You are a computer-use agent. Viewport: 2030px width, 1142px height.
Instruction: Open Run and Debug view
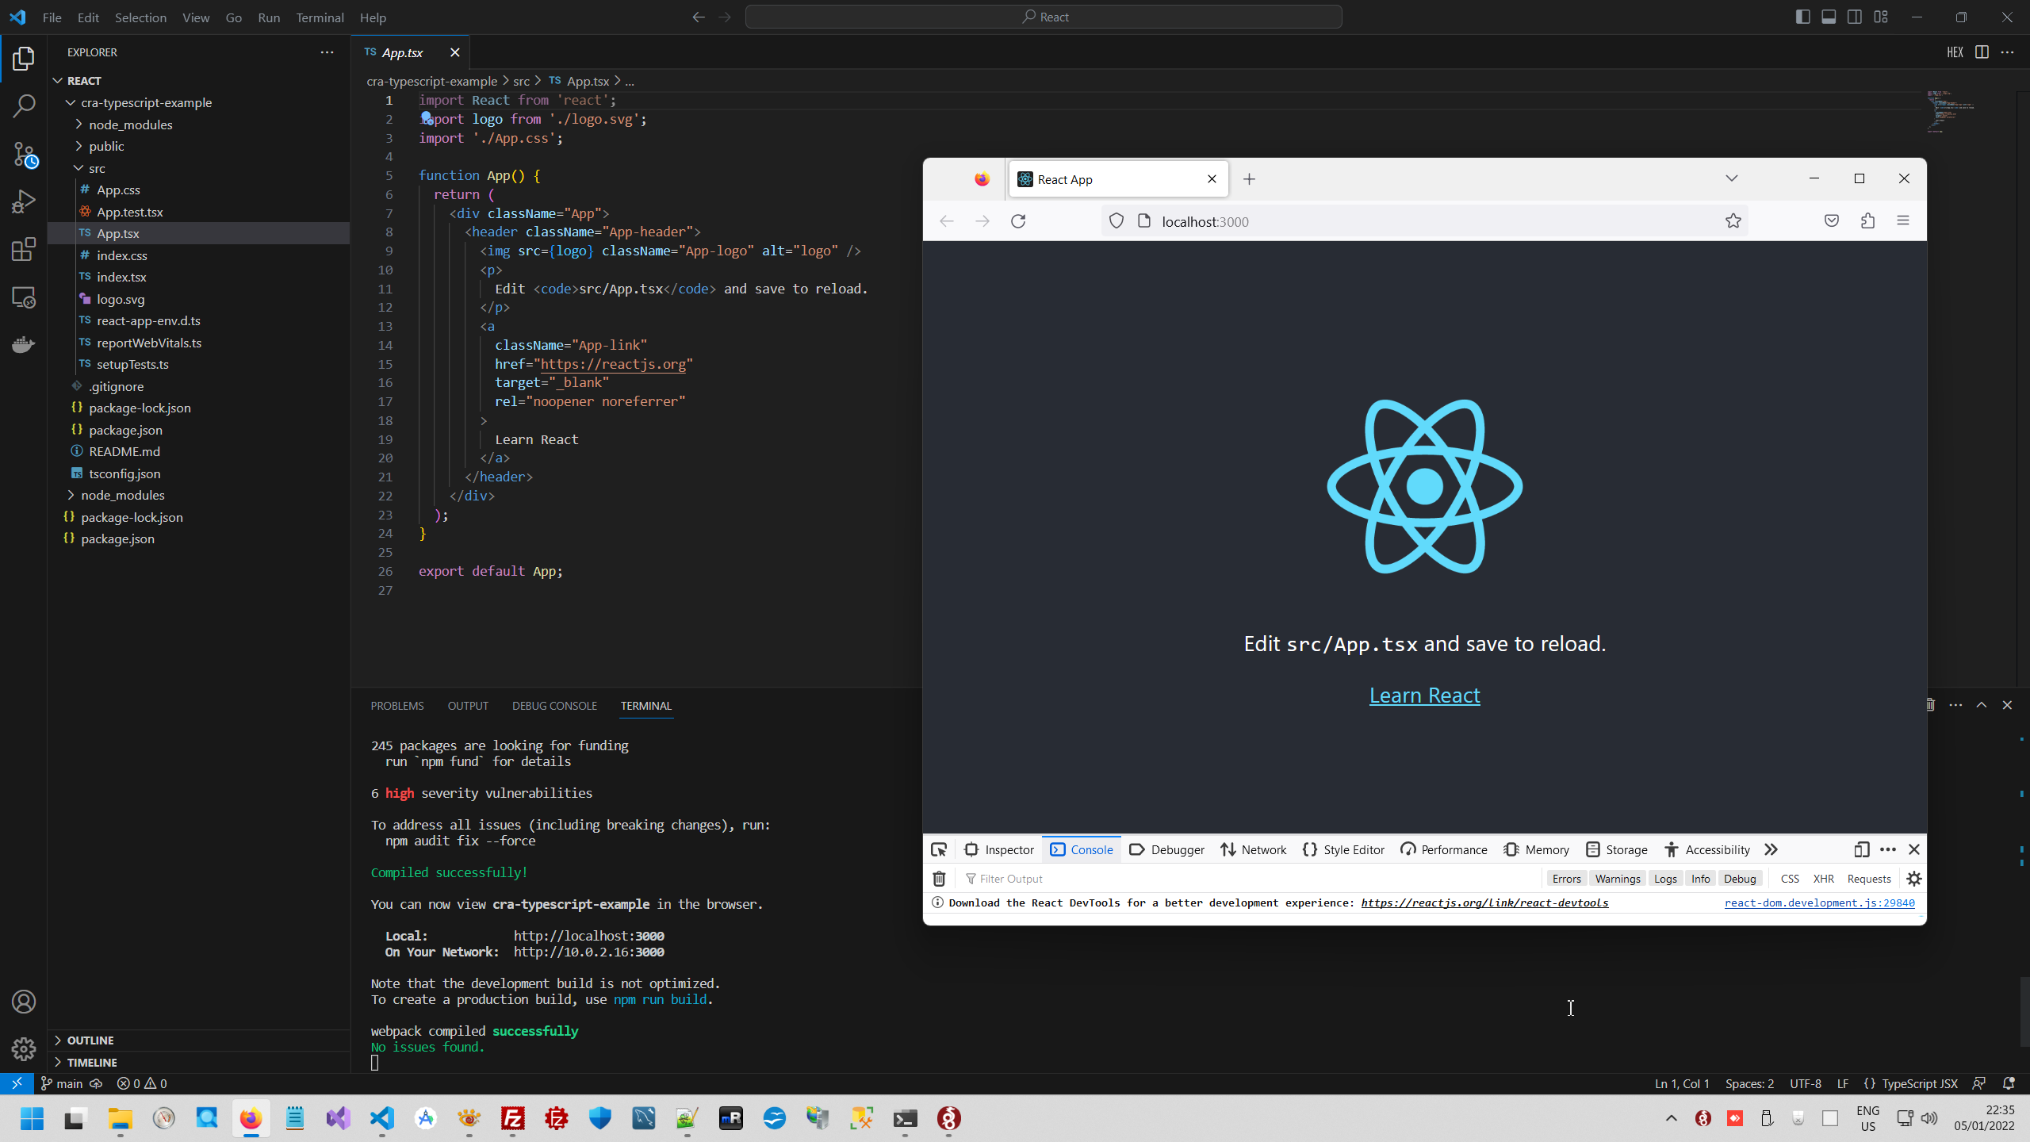coord(24,201)
